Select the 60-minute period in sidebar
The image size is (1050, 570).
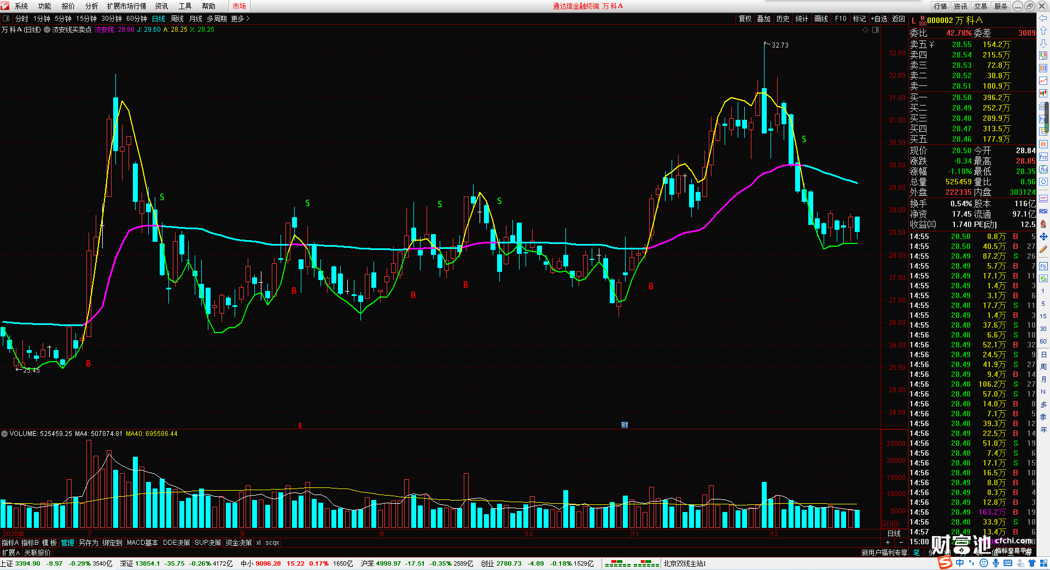click(x=1043, y=341)
